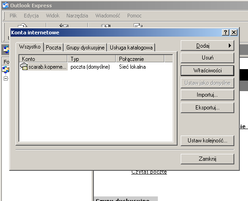Click the Ustaw kolejność... button

coord(207,141)
